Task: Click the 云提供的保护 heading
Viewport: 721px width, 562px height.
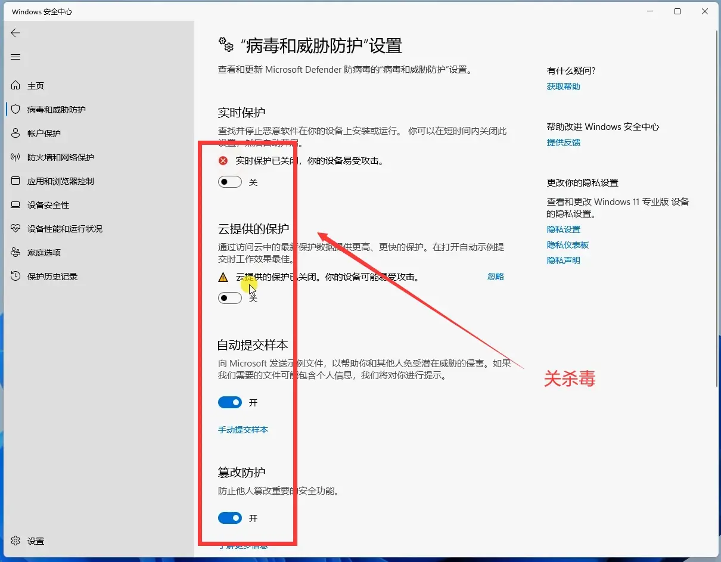Action: [x=253, y=229]
